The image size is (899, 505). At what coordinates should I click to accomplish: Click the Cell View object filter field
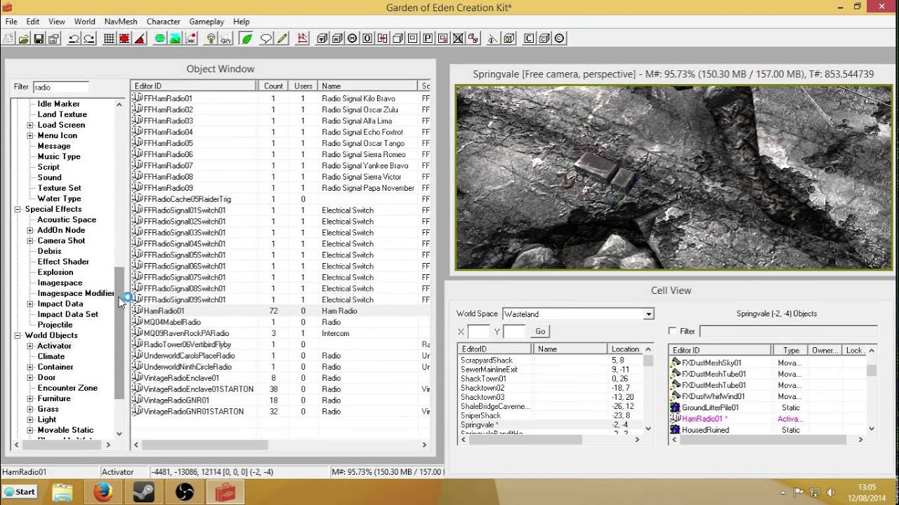point(788,331)
